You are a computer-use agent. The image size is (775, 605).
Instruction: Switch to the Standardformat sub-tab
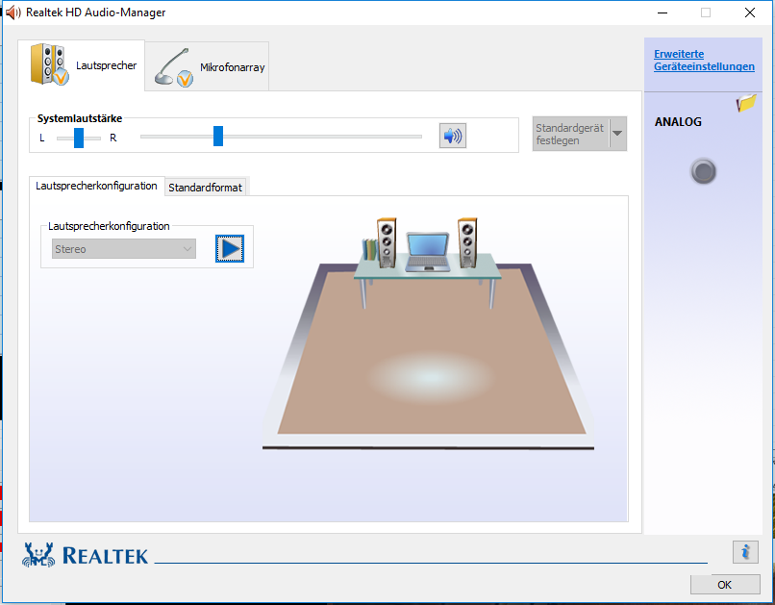pos(205,188)
